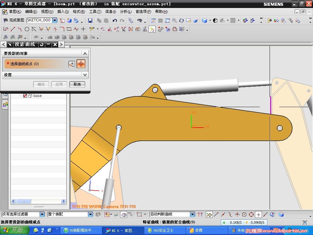Go to next dialog step arrow
Image resolution: width=313 pixels, height=235 pixels.
click(x=61, y=44)
